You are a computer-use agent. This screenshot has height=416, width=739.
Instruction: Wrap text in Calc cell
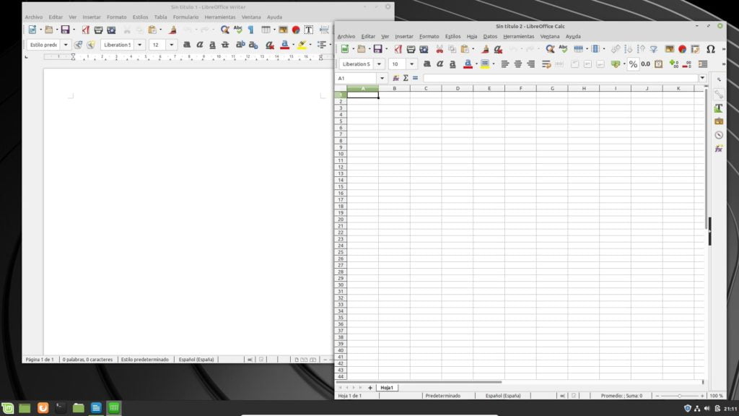[x=546, y=64]
